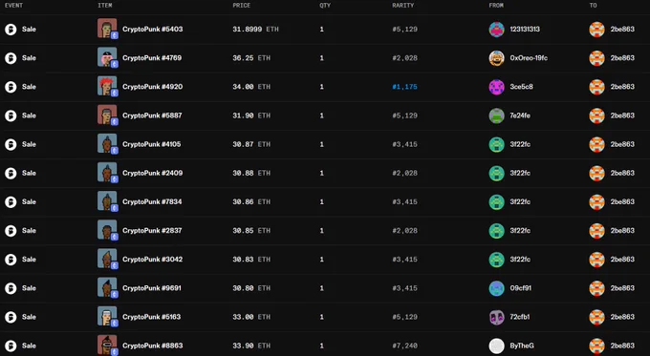Open buyer 2be863 avatar in CryptoPunk #5403 row
Screen dimensions: 650x356
coord(596,30)
